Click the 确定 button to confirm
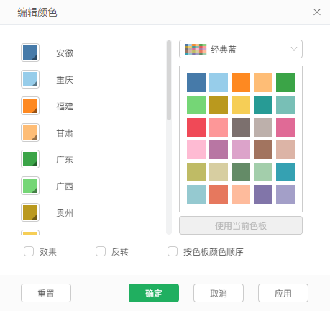 [x=154, y=293]
